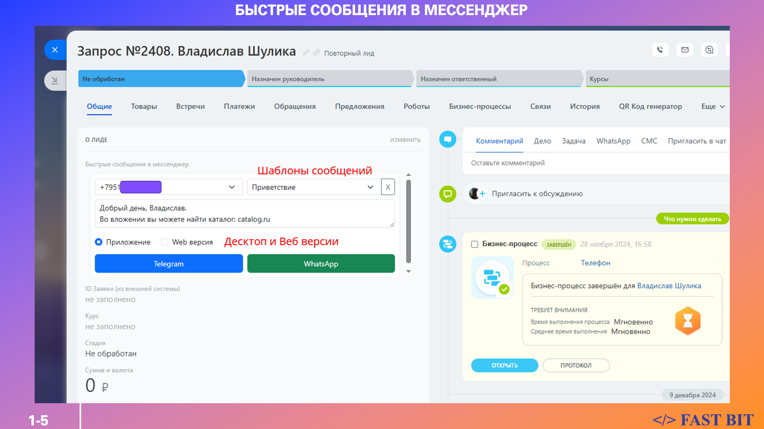
Task: Click the blue X close slider button
Action: (55, 50)
